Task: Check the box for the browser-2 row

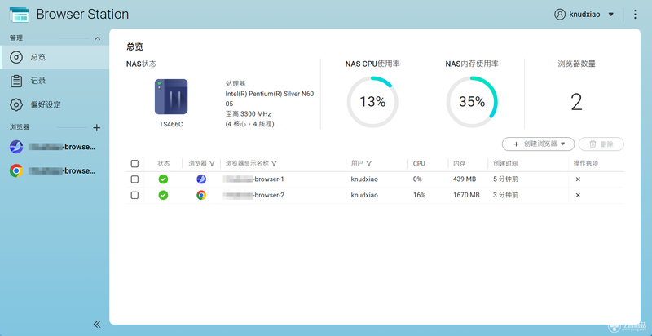Action: tap(134, 195)
